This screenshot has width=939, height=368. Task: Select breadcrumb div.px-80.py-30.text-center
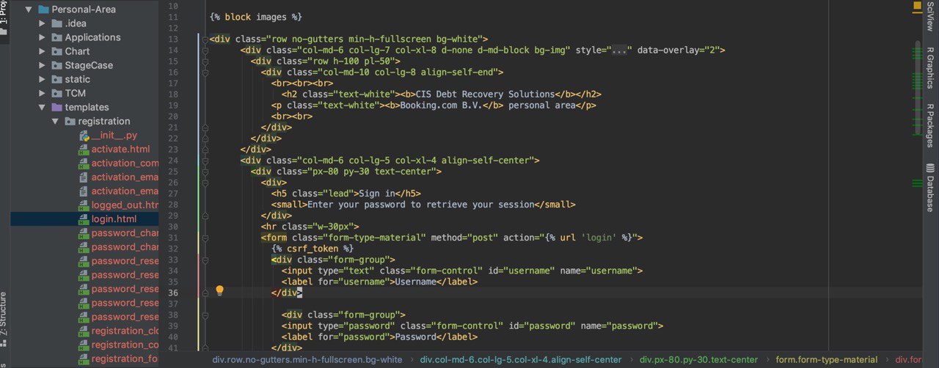point(698,360)
